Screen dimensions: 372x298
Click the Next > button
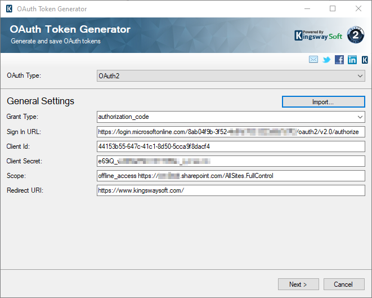coord(298,284)
